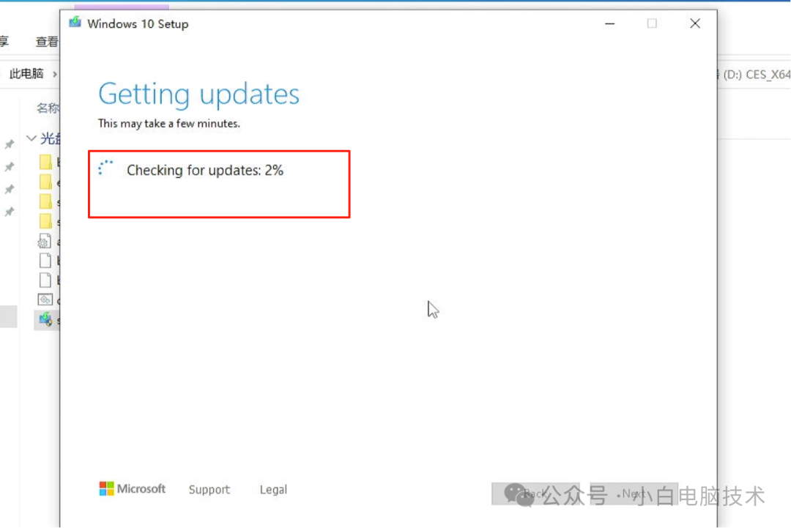Open the 查看 tab in File Explorer
This screenshot has height=528, width=791.
47,42
